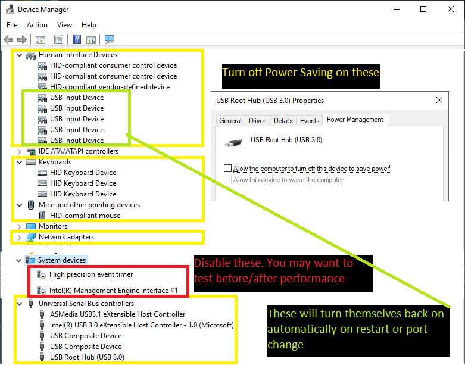
Task: Click the Back arrow toolbar icon
Action: [8, 40]
